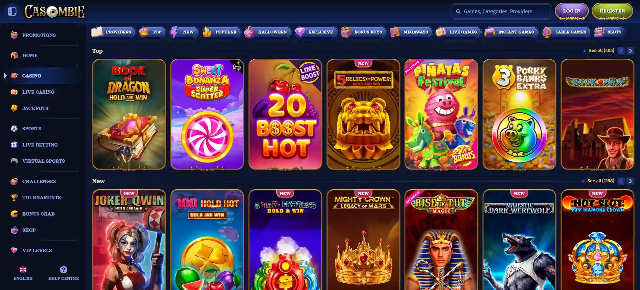The height and width of the screenshot is (290, 640).
Task: Show previous games in Top row
Action: click(621, 51)
